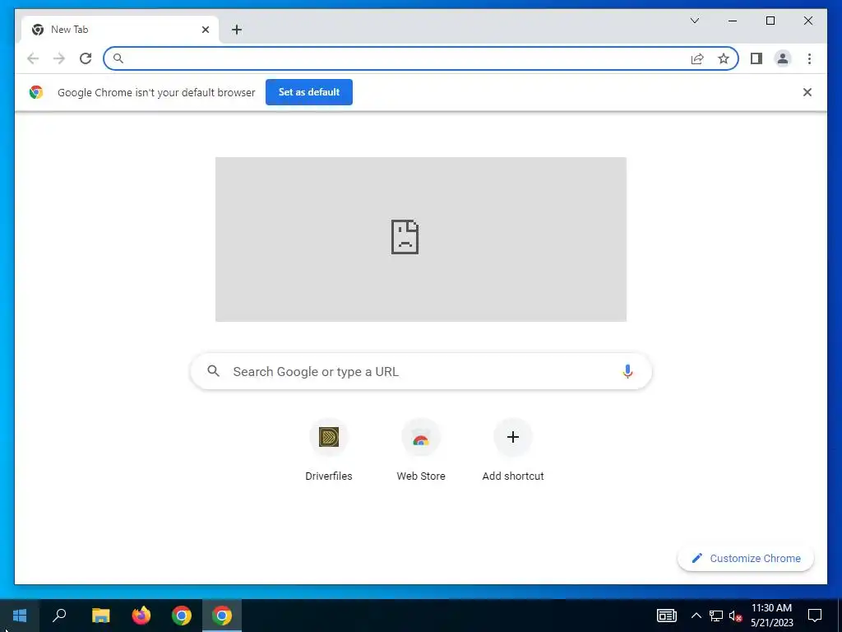The width and height of the screenshot is (842, 632).
Task: Show hidden system tray icons
Action: tap(696, 616)
